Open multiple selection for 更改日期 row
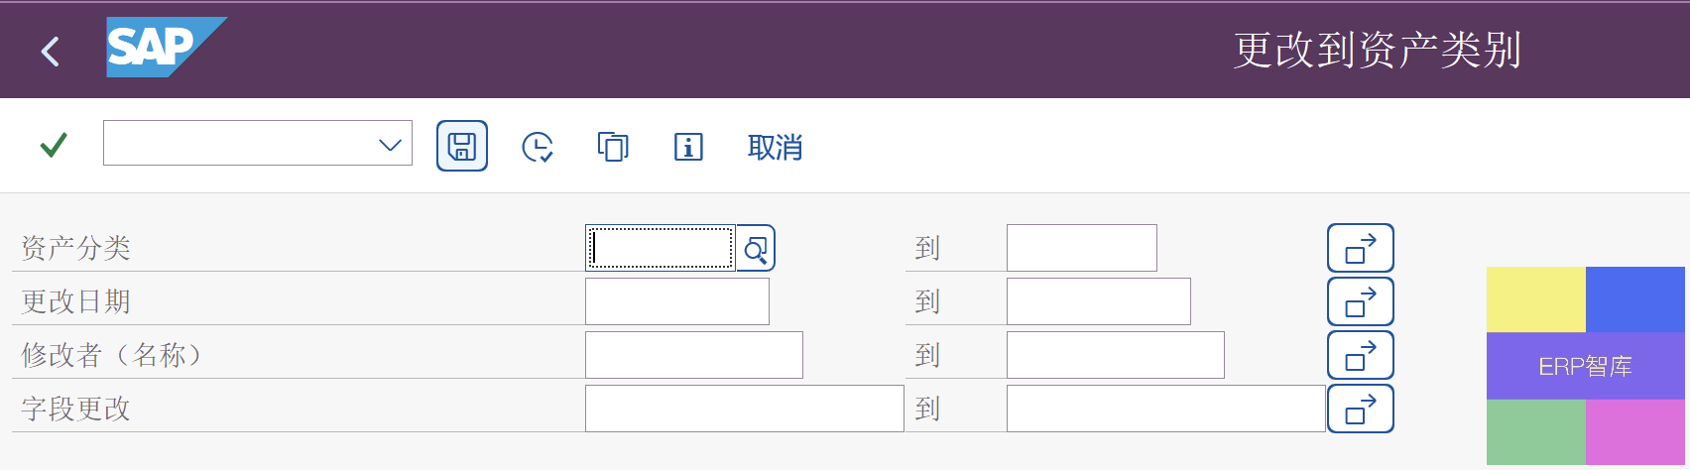 1361,301
